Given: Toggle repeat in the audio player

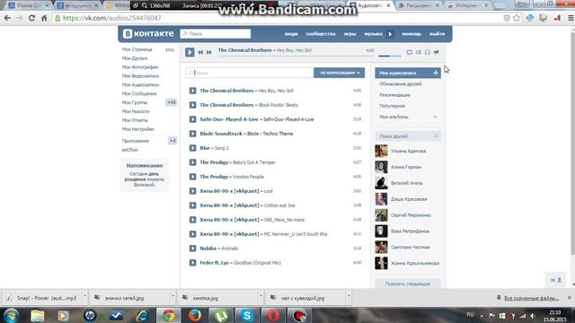Looking at the screenshot, I should coord(410,52).
